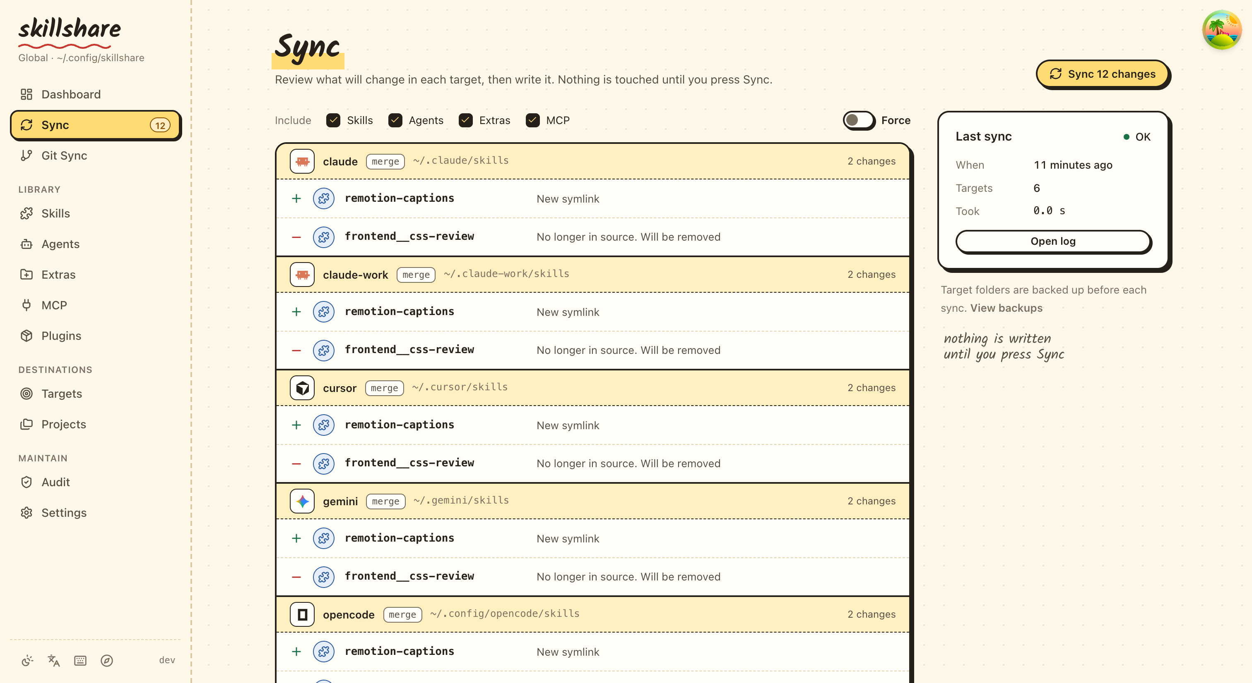Click the claude-work target icon
Image resolution: width=1252 pixels, height=683 pixels.
coord(302,274)
